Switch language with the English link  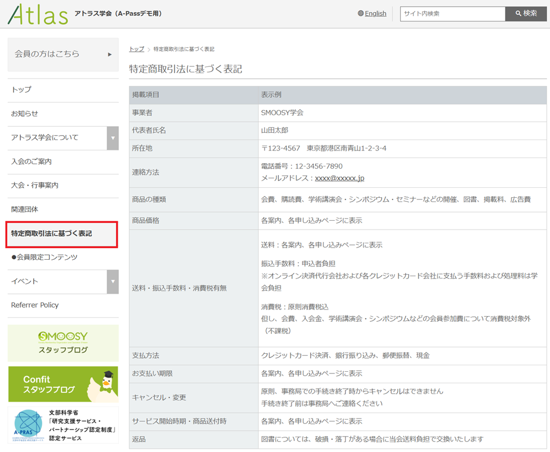(x=375, y=13)
